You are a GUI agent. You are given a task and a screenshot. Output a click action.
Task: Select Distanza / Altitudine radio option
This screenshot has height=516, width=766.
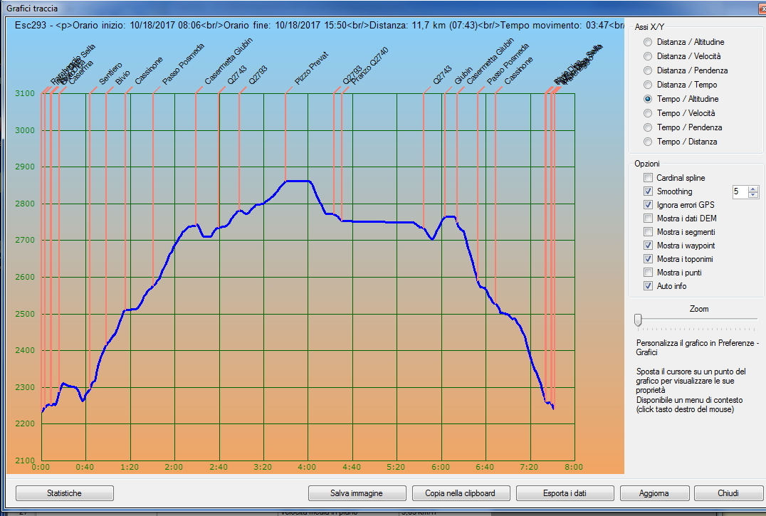647,42
